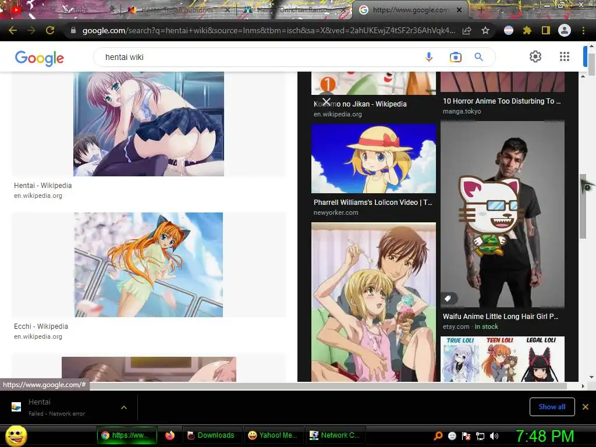Open the Downloads taskbar window
The image size is (596, 447).
click(x=211, y=435)
